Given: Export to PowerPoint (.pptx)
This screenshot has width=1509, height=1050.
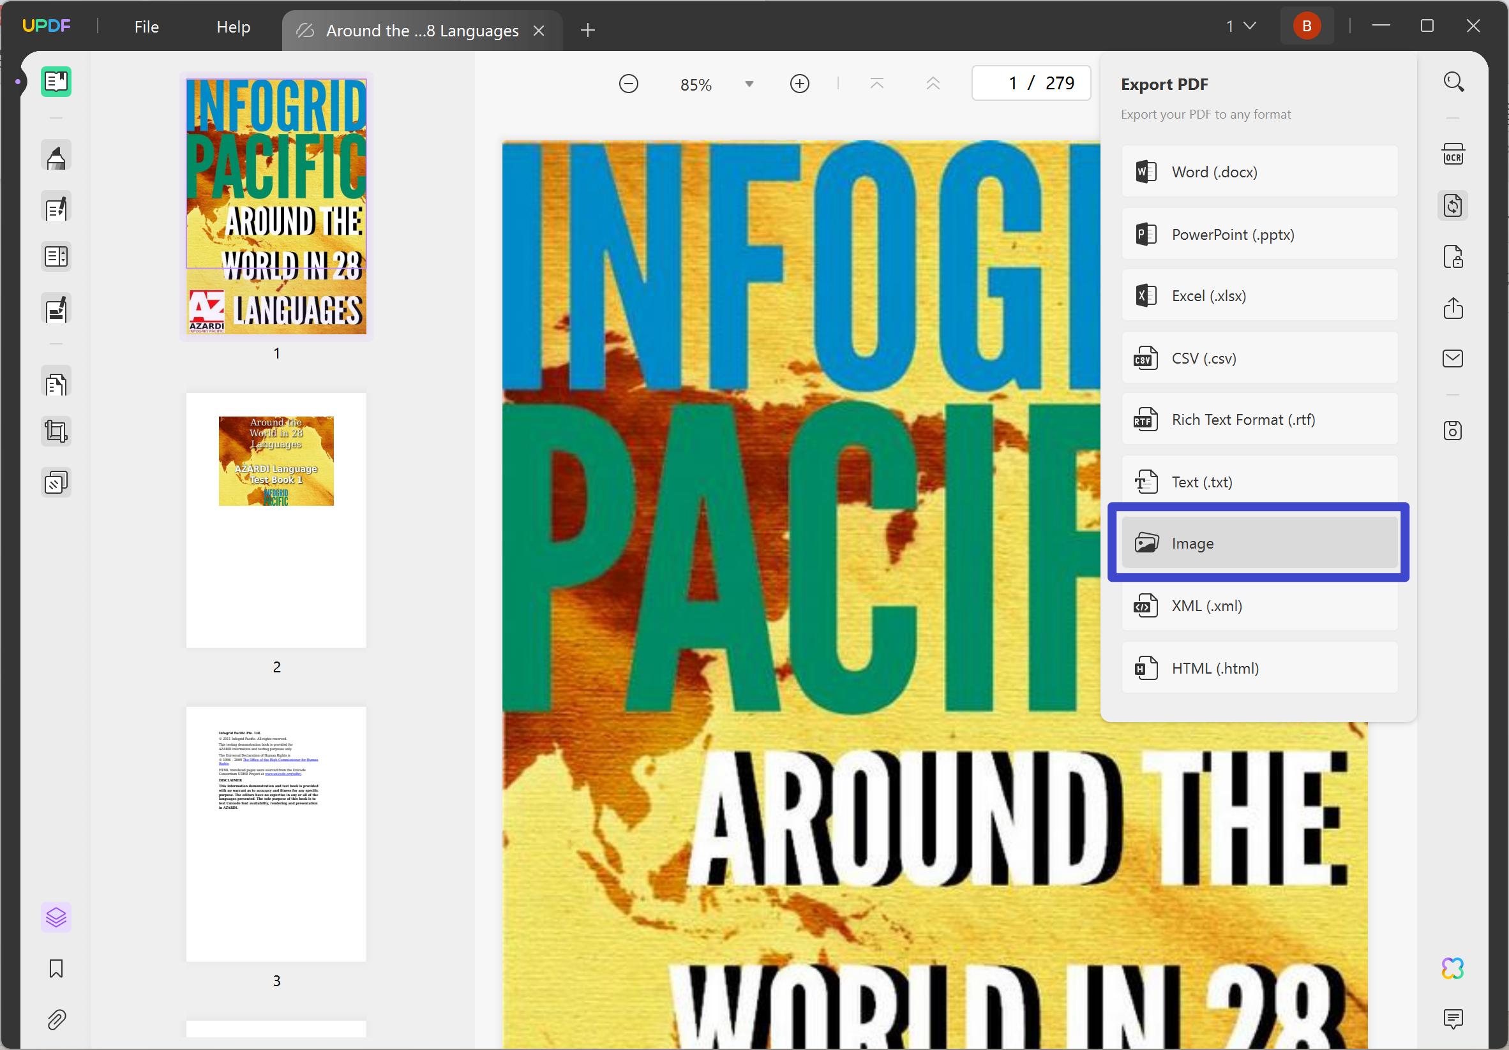Looking at the screenshot, I should pyautogui.click(x=1259, y=234).
